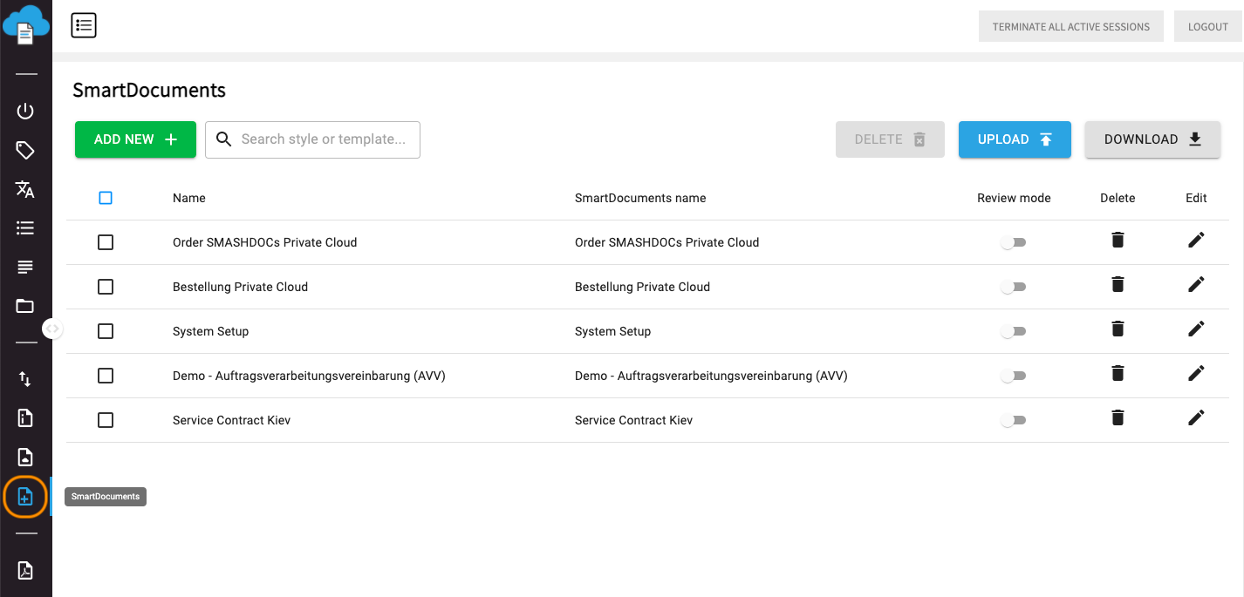The image size is (1244, 597).
Task: Check the Demo AVV row checkbox
Action: click(x=106, y=376)
